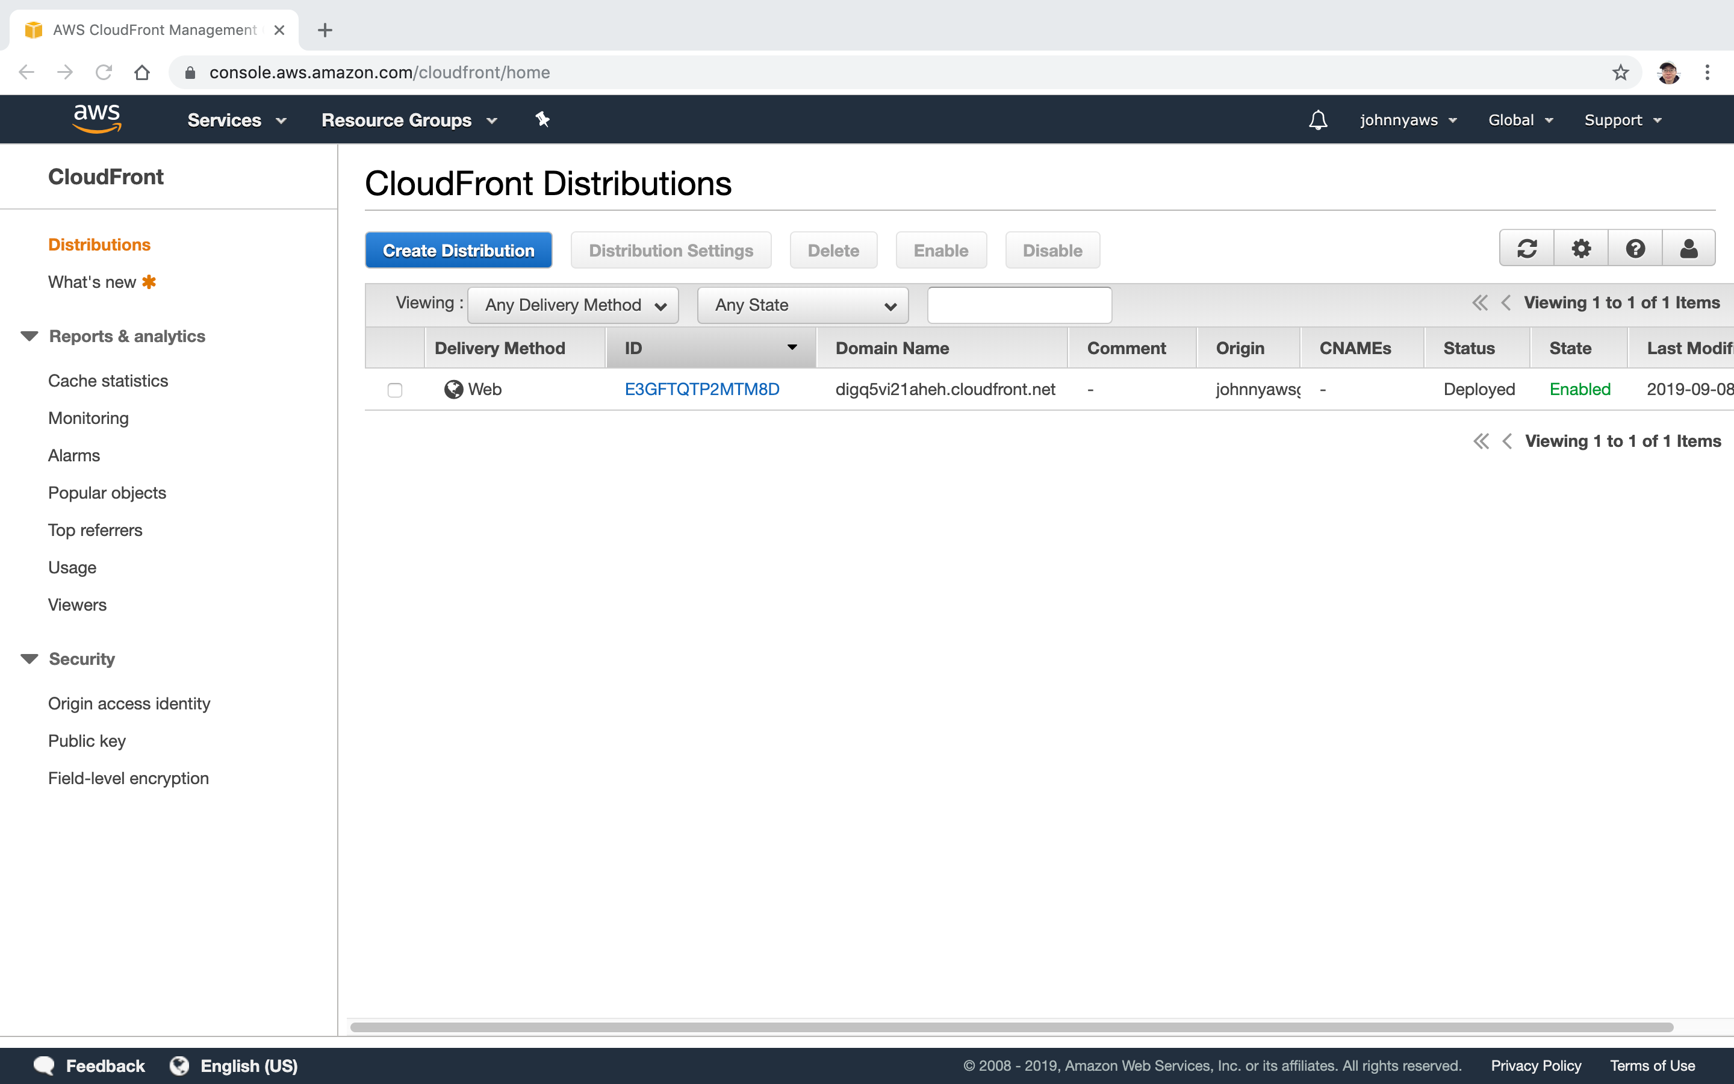The width and height of the screenshot is (1734, 1084).
Task: Refresh the distributions list
Action: coord(1527,249)
